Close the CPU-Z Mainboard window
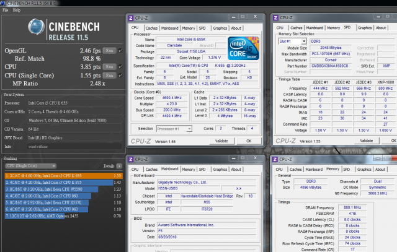This screenshot has height=252, width=397. tap(256, 159)
